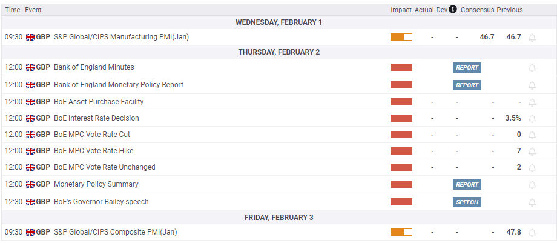Click UK flag icon beside Manufacturing PMI
This screenshot has height=243, width=557.
[x=30, y=37]
